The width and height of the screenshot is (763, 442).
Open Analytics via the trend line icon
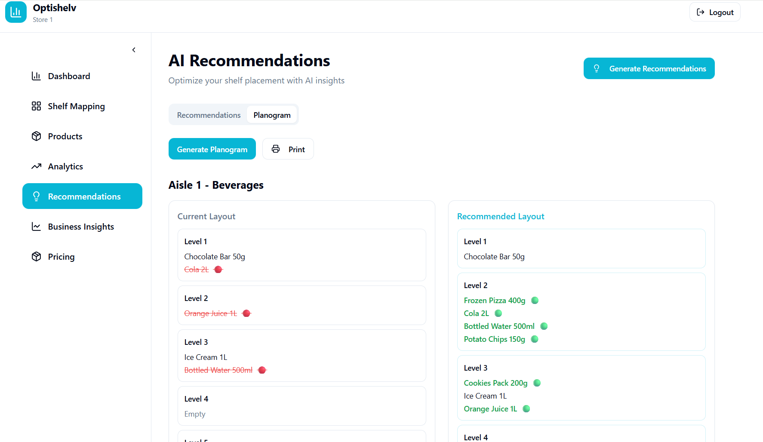tap(37, 166)
